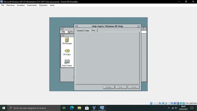The width and height of the screenshot is (197, 111).
Task: Click VirtualBox floppy drive status icon
Action: point(157,103)
